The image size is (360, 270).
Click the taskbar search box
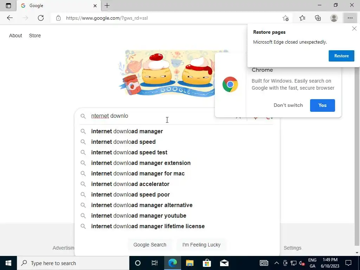coord(73,263)
